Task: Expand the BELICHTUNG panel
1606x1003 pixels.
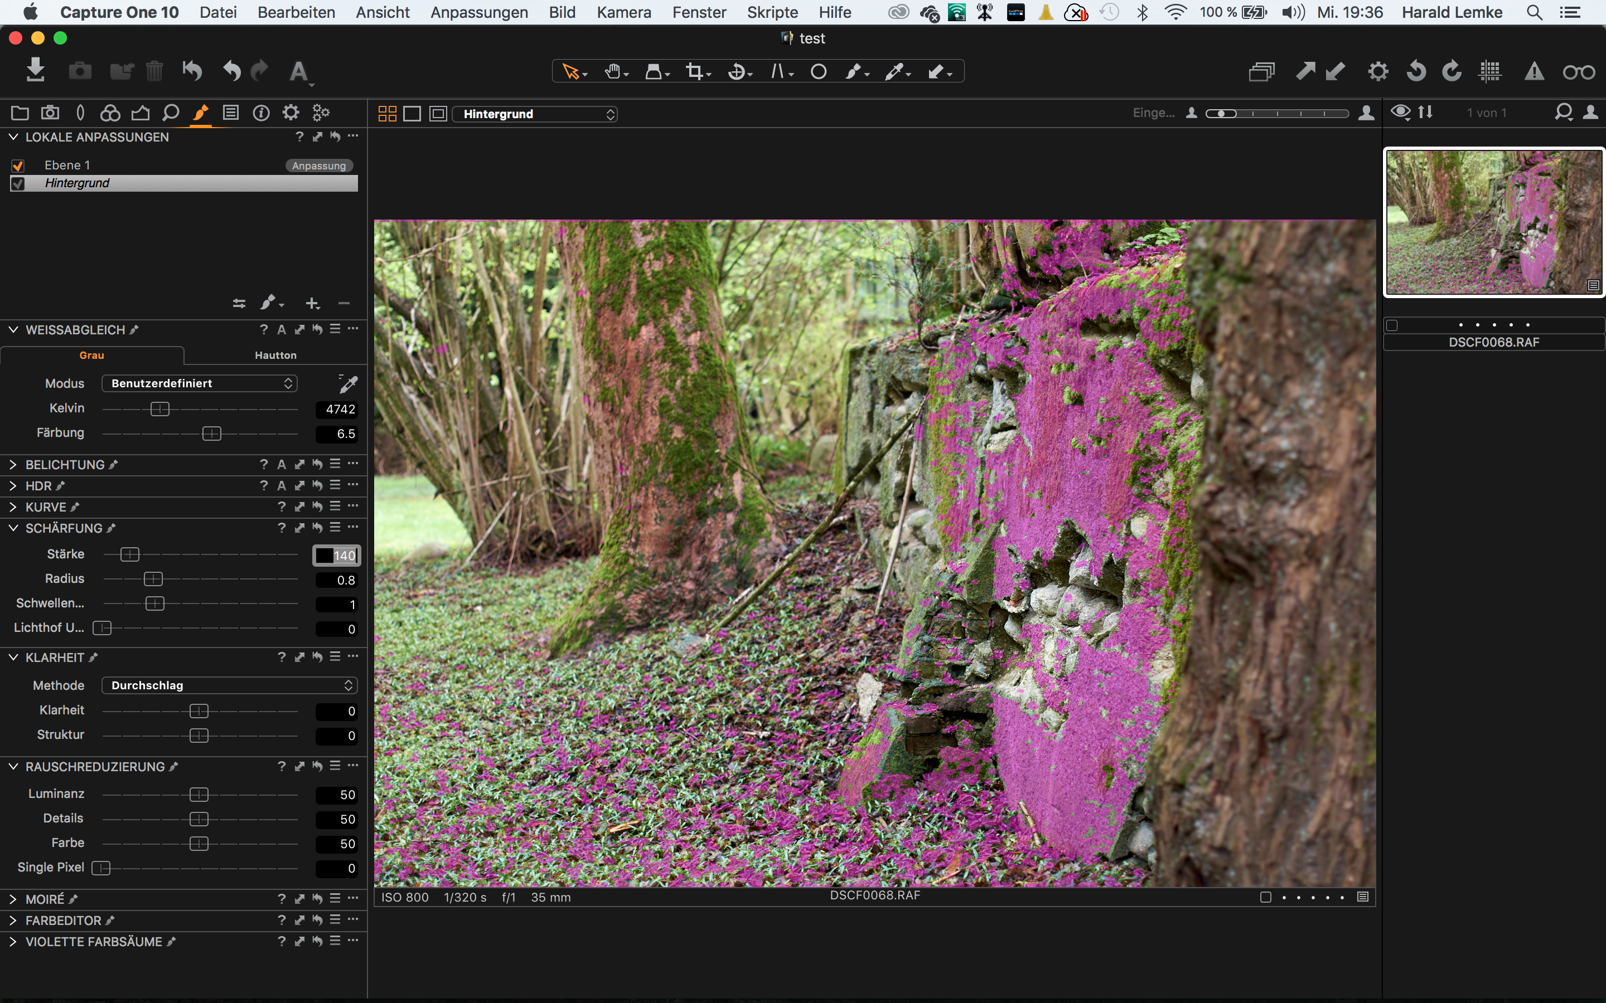Action: (x=13, y=464)
